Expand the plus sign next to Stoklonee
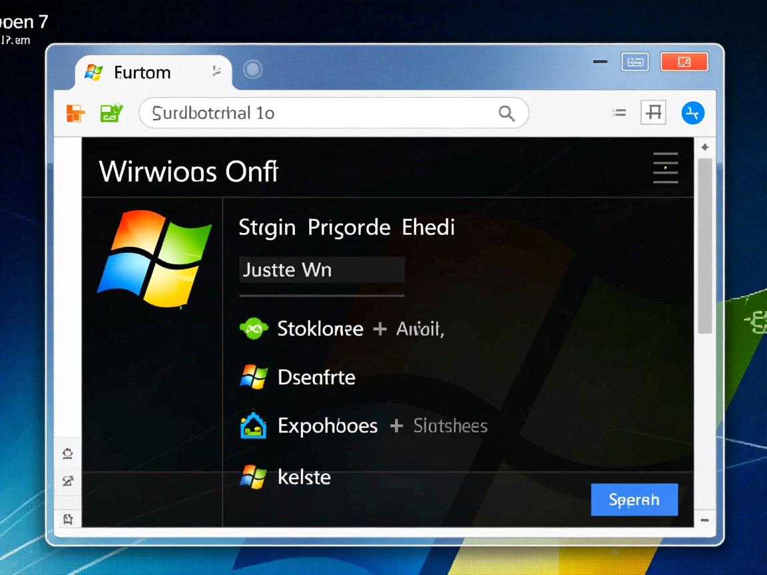 click(x=380, y=328)
